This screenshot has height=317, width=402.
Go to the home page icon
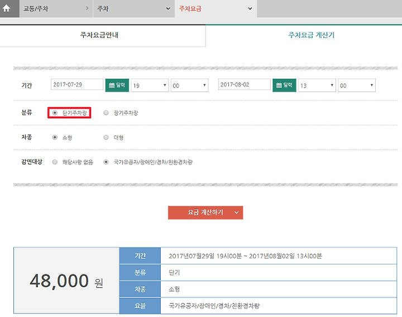(6, 8)
